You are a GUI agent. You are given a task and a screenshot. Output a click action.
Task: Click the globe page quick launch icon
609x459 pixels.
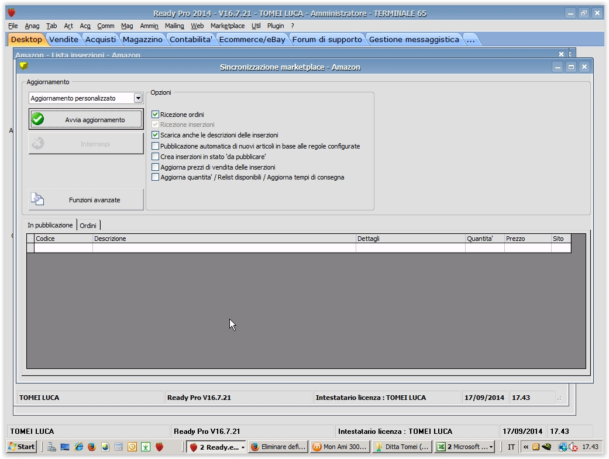(105, 447)
